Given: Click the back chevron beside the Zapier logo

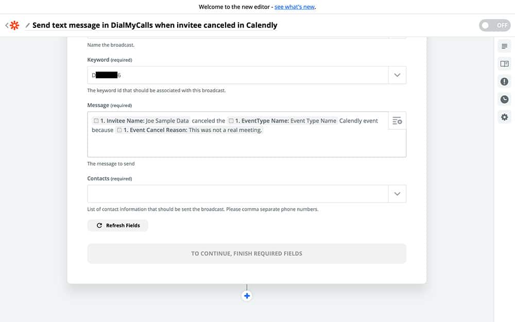Looking at the screenshot, I should [x=6, y=25].
